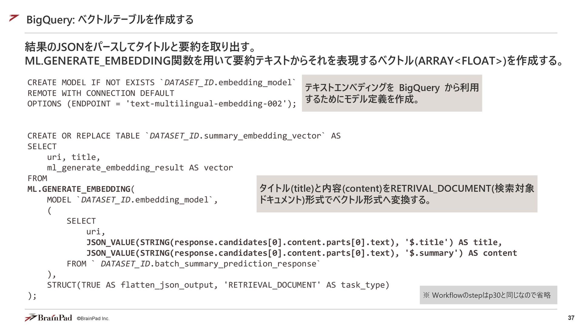Click the bold 'ML.GENERATE_EMBEDDING(' line
The width and height of the screenshot is (582, 327).
coord(81,189)
